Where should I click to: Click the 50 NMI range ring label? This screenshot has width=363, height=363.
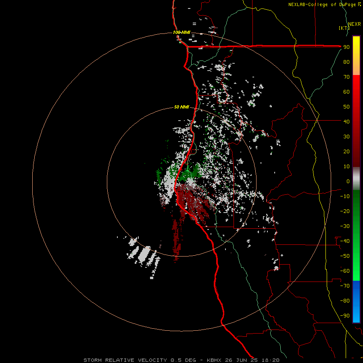(x=181, y=107)
